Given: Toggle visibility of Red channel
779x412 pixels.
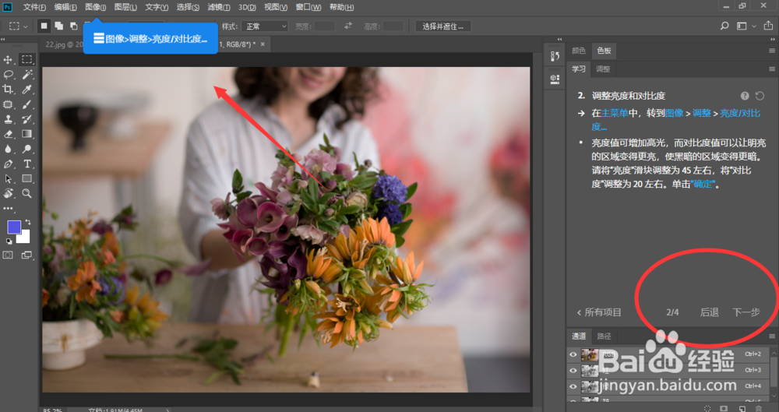Looking at the screenshot, I should [573, 370].
